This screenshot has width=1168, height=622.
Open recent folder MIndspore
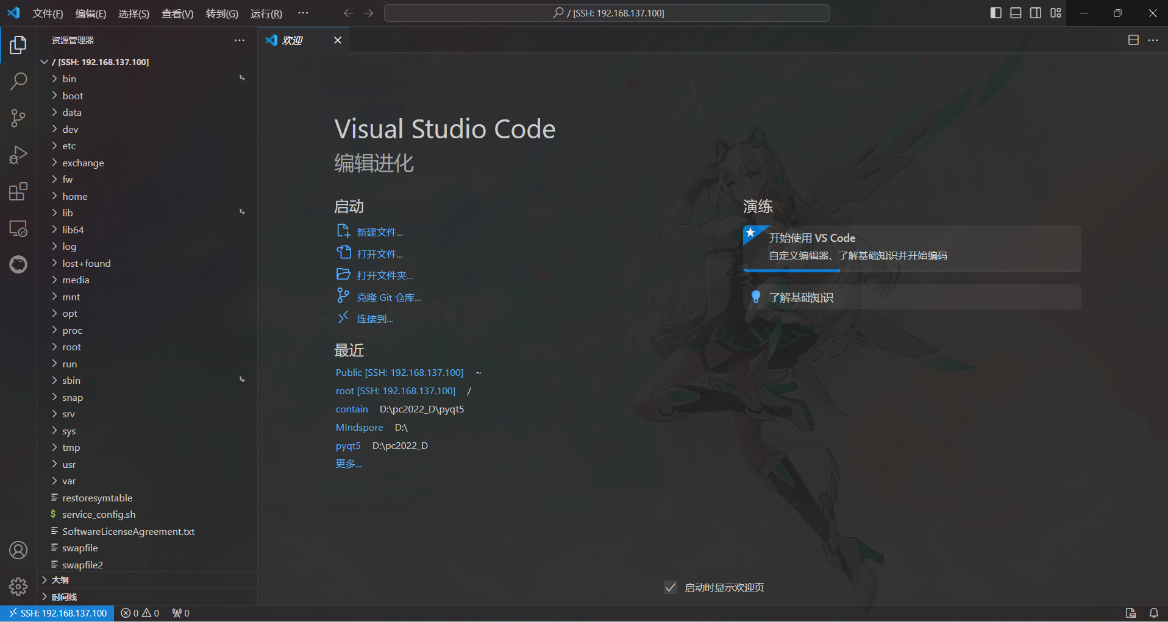pos(359,427)
